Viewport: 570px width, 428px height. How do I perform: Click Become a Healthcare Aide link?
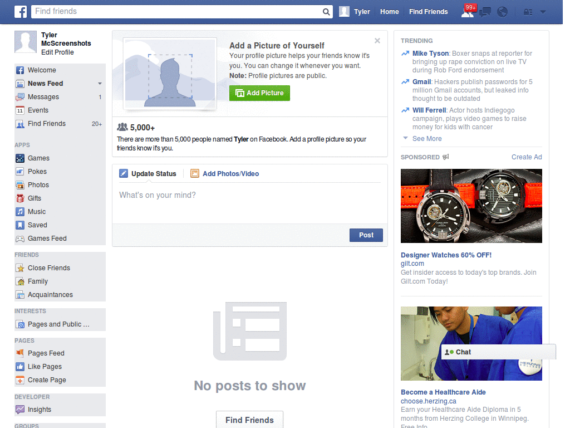tap(443, 392)
